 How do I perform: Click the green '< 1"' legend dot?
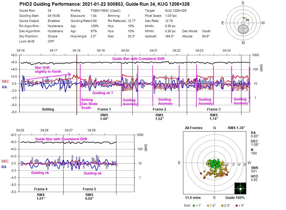[x=194, y=206]
